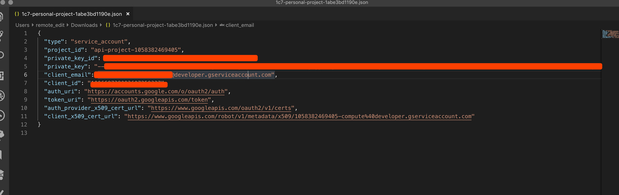Viewport: 619px width, 195px height.
Task: Select the 1c7-personal-project-1abe3bd1190e.json editor tab
Action: tap(71, 14)
